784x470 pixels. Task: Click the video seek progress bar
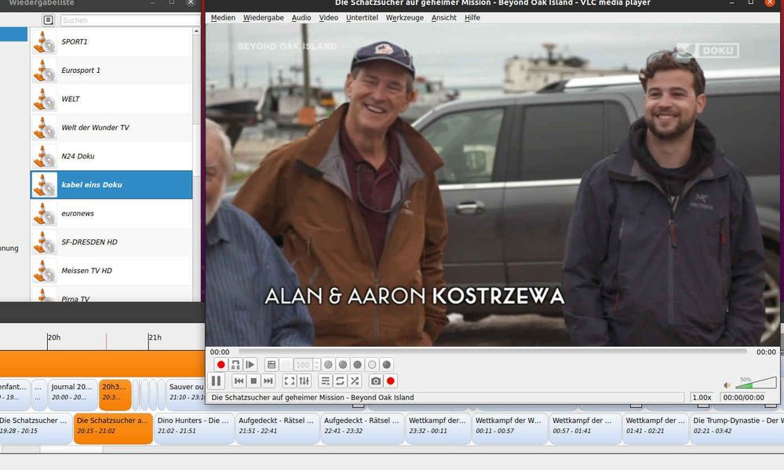493,352
